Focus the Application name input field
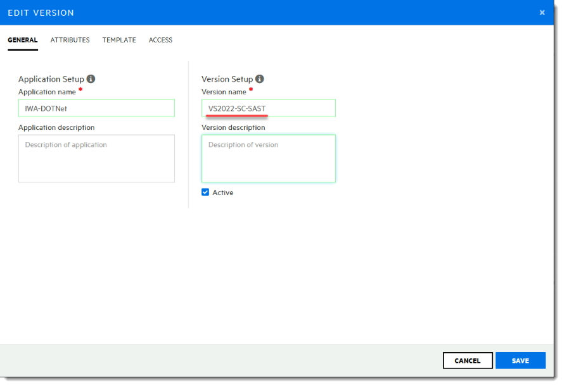562x385 pixels. [x=96, y=108]
